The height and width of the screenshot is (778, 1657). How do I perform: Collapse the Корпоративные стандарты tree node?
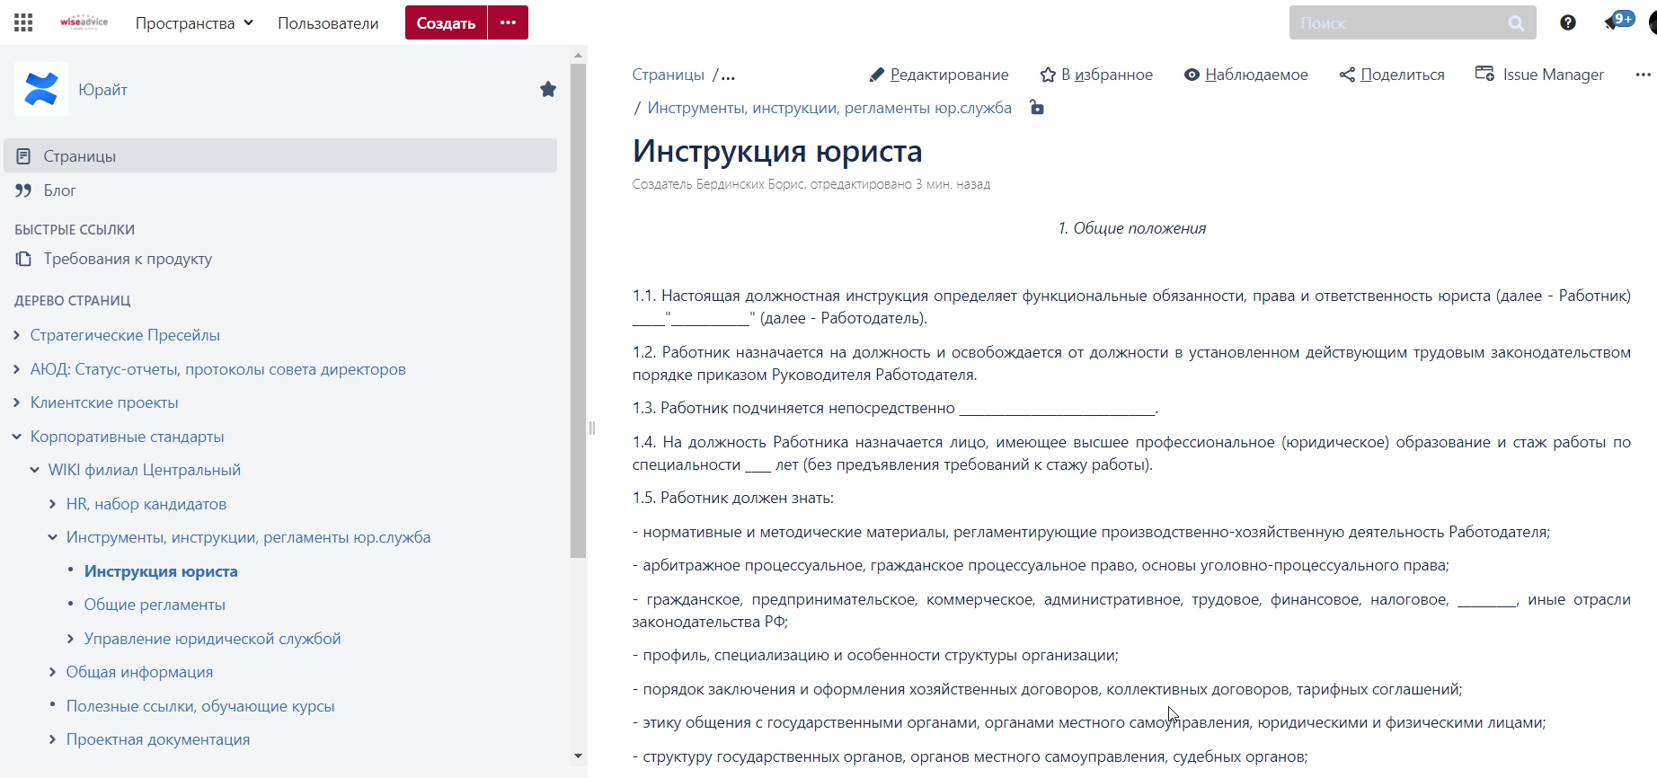coord(17,437)
